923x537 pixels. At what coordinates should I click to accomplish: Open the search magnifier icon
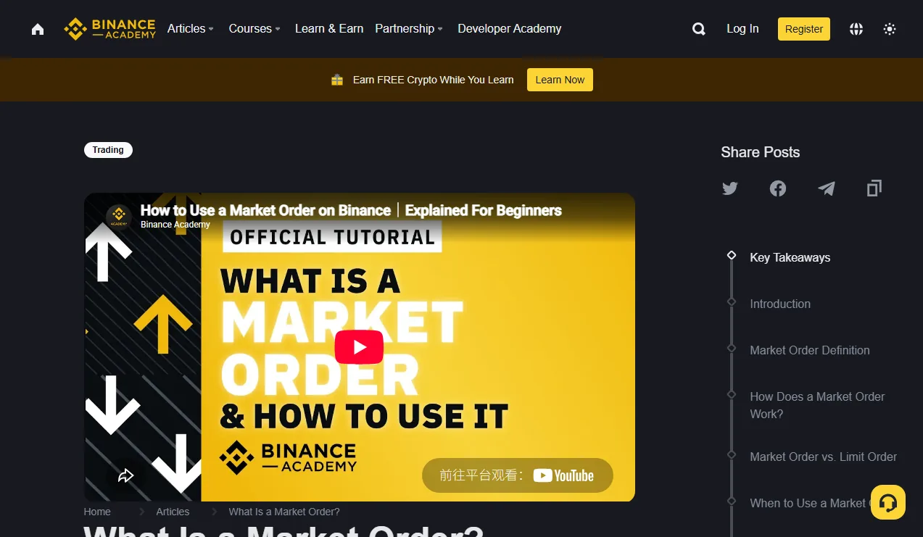coord(699,29)
